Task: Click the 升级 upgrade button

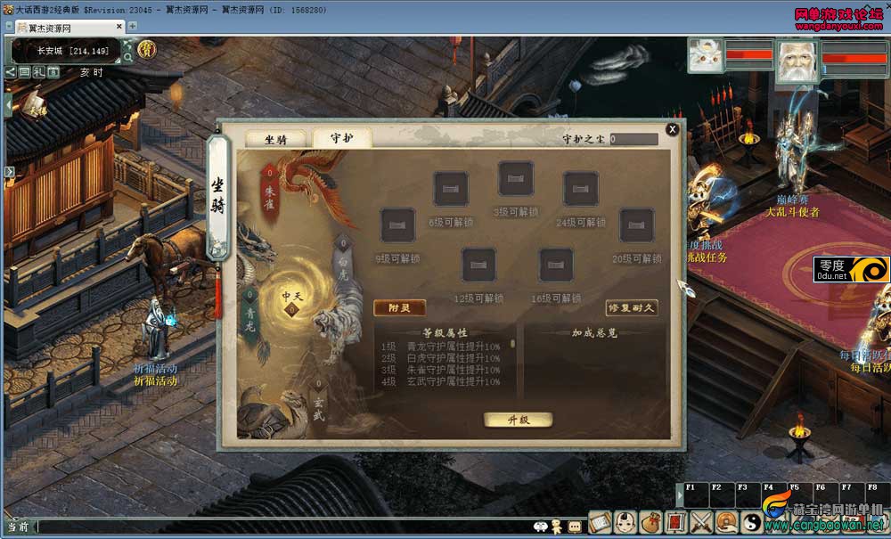Action: click(x=519, y=420)
